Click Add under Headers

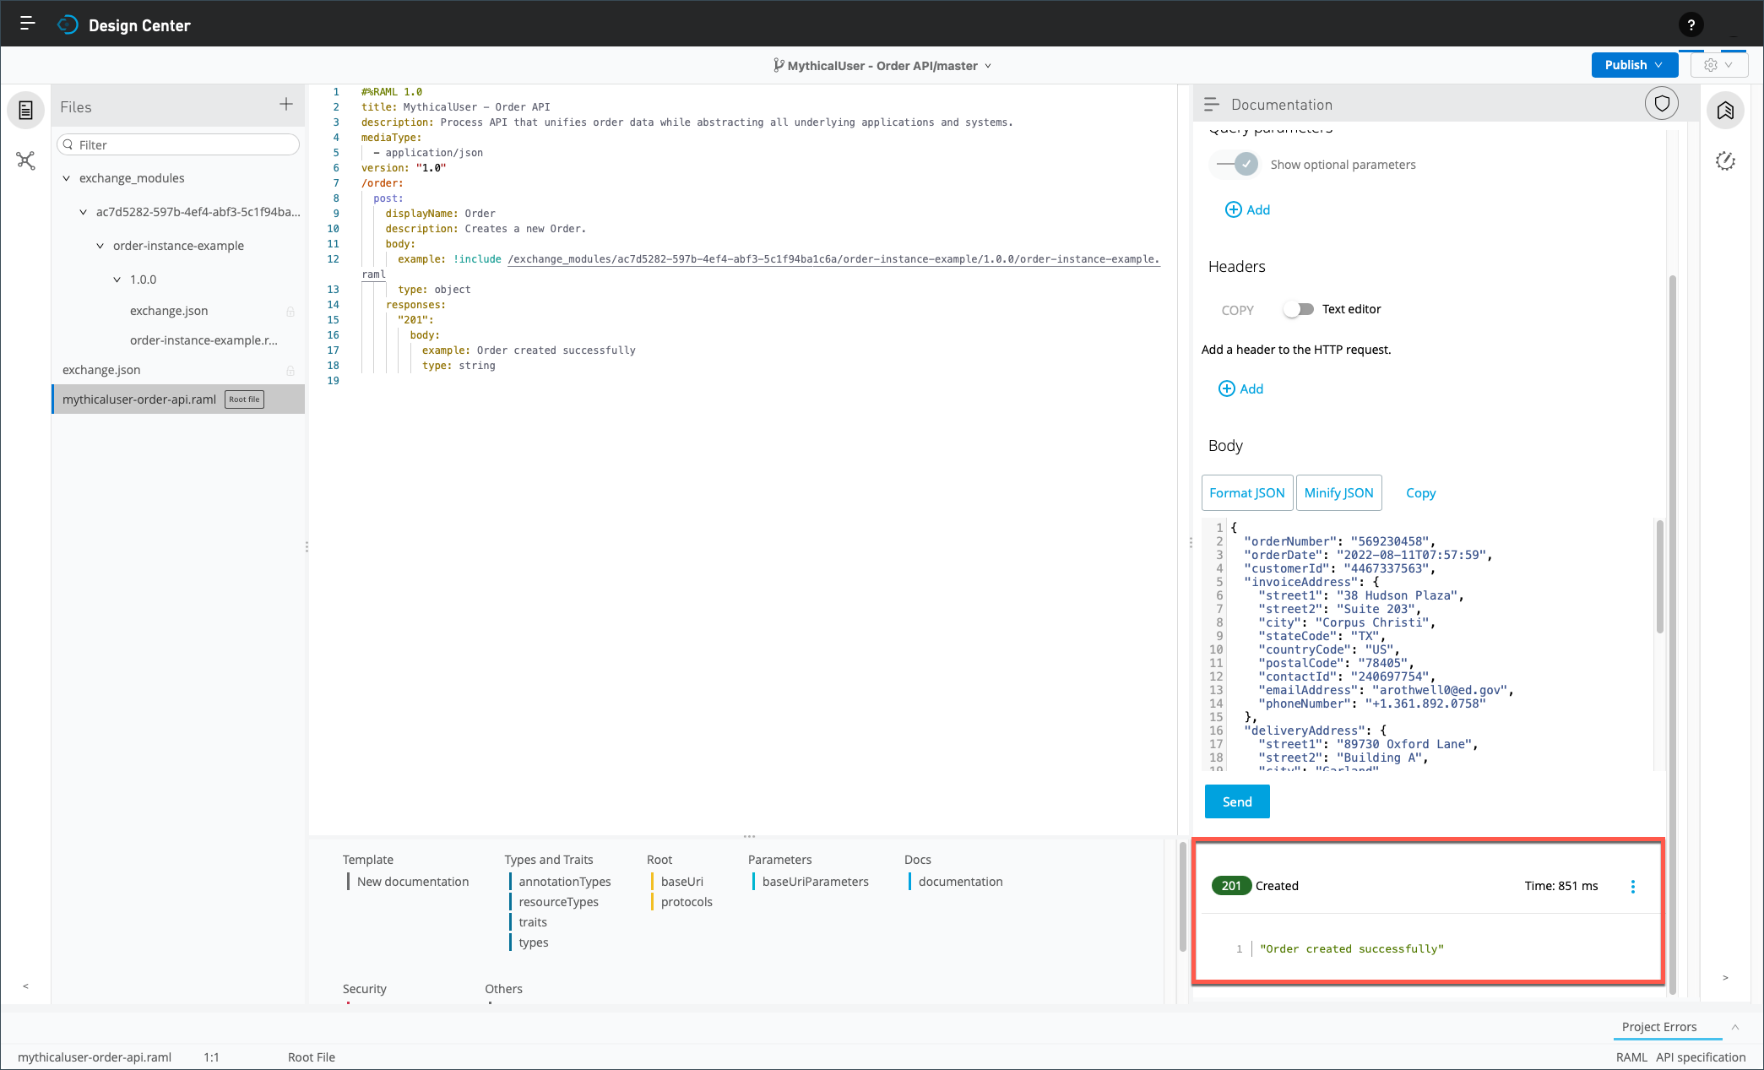click(x=1240, y=388)
